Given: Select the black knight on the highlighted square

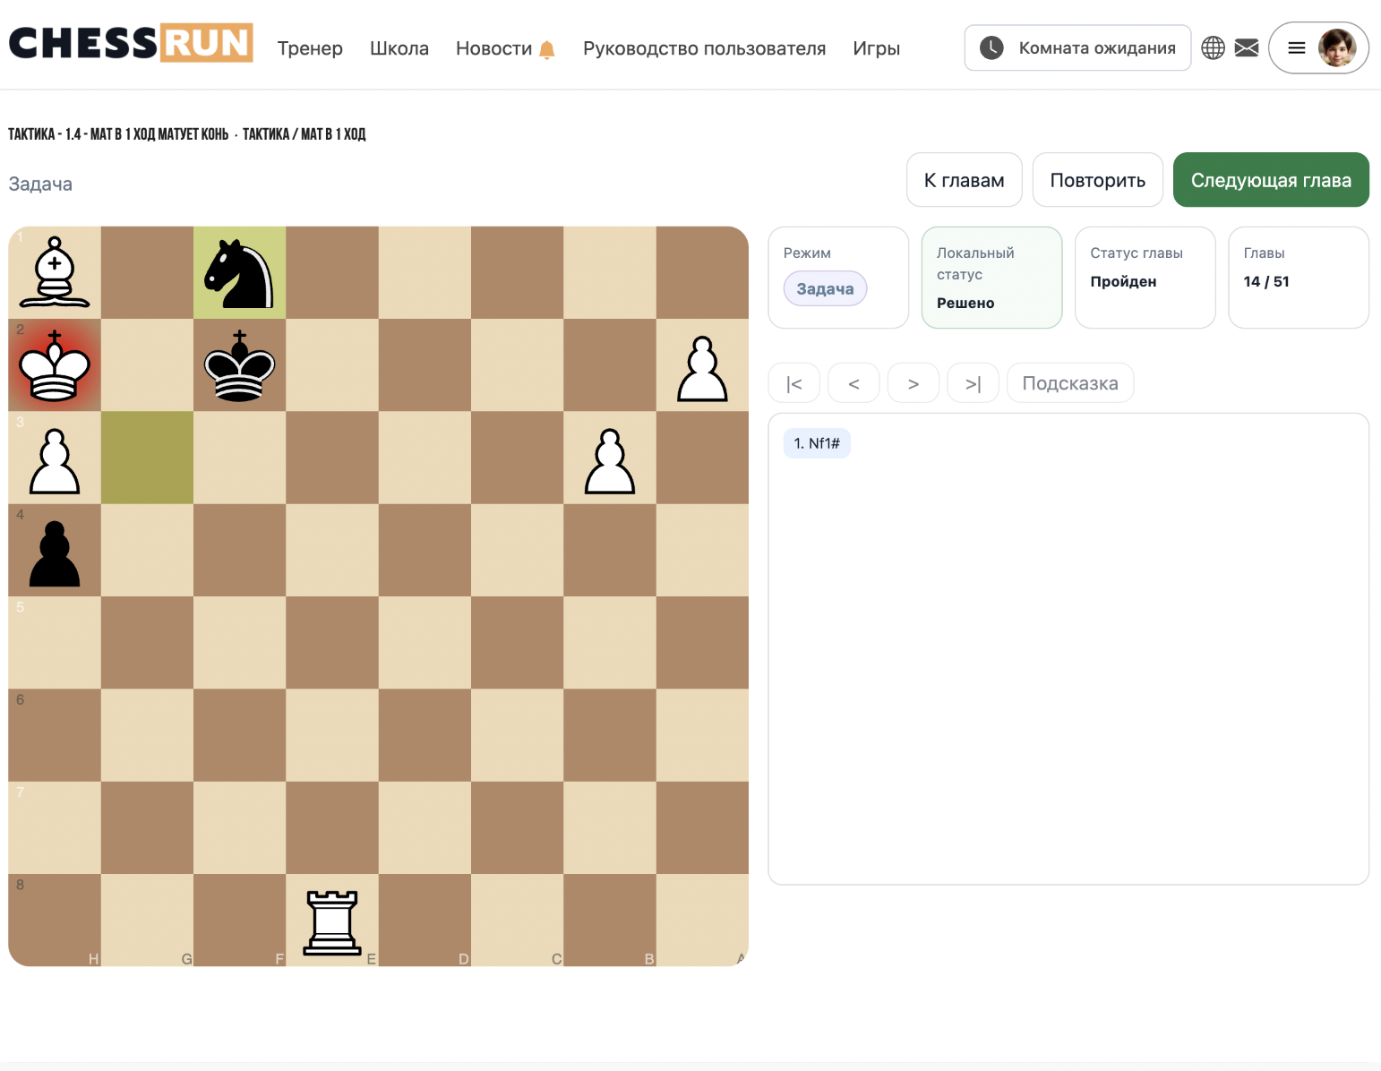Looking at the screenshot, I should coord(239,273).
